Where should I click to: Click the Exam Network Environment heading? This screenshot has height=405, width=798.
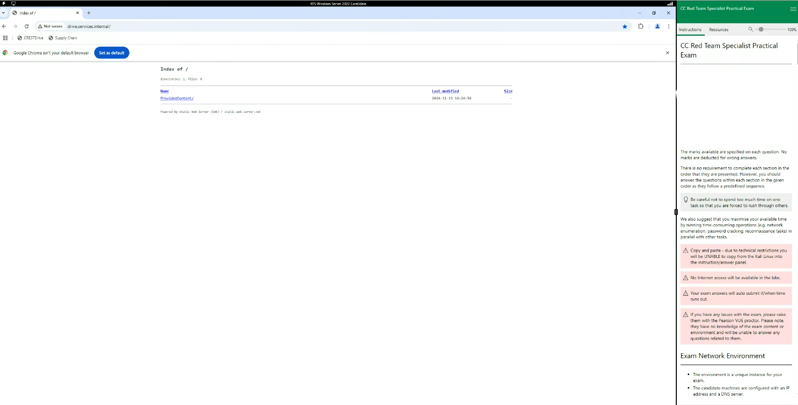coord(722,356)
